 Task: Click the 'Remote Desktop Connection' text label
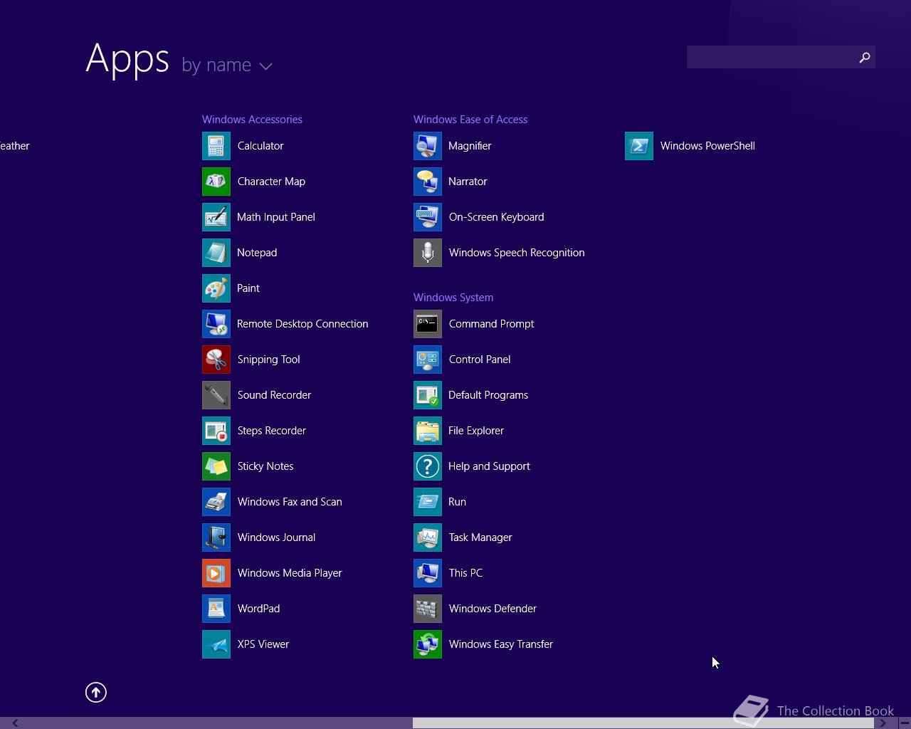coord(302,324)
